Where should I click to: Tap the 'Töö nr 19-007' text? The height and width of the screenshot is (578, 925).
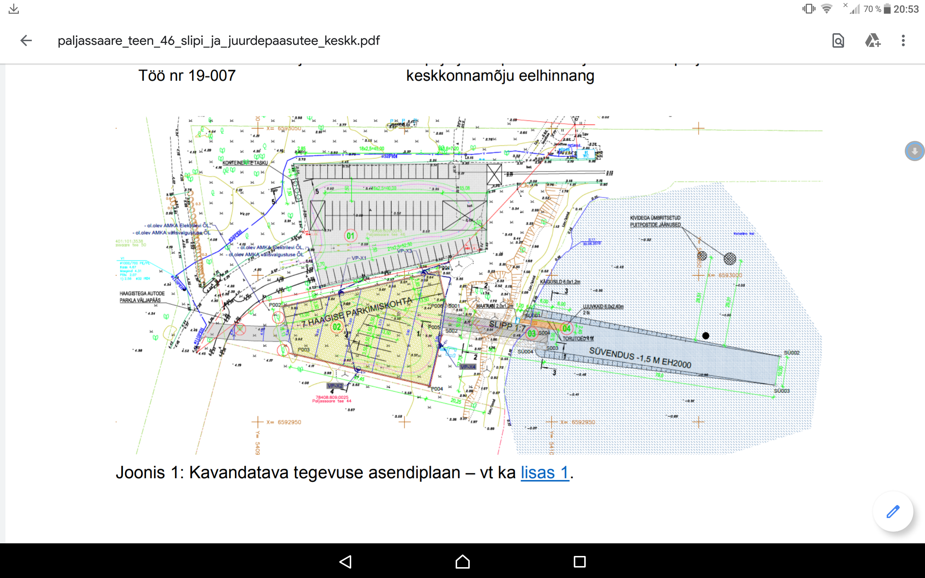187,75
